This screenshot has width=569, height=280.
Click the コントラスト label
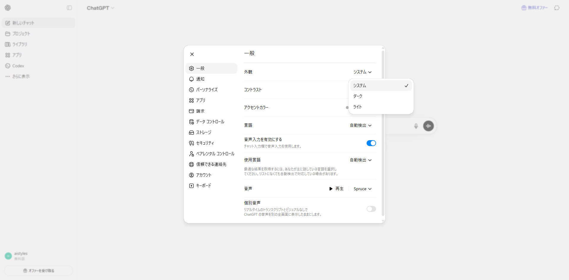(x=253, y=90)
